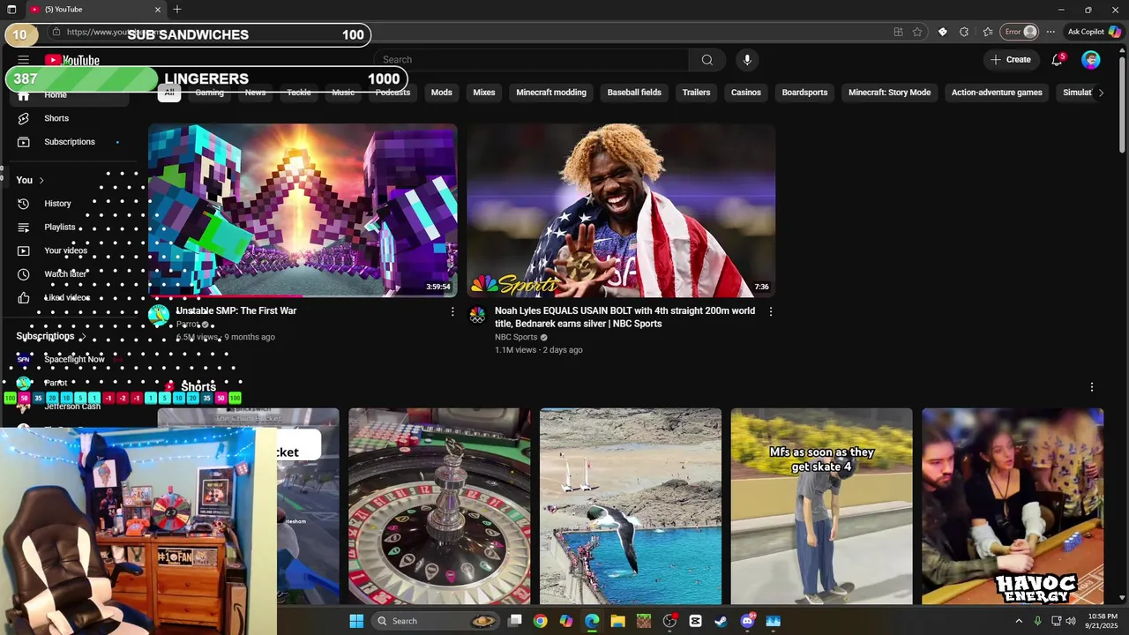Image resolution: width=1129 pixels, height=635 pixels.
Task: Show hidden system tray icons
Action: [1019, 621]
